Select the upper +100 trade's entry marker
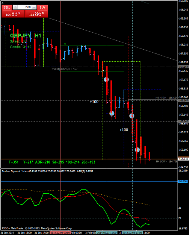This screenshot has width=189, height=235. (x=106, y=80)
